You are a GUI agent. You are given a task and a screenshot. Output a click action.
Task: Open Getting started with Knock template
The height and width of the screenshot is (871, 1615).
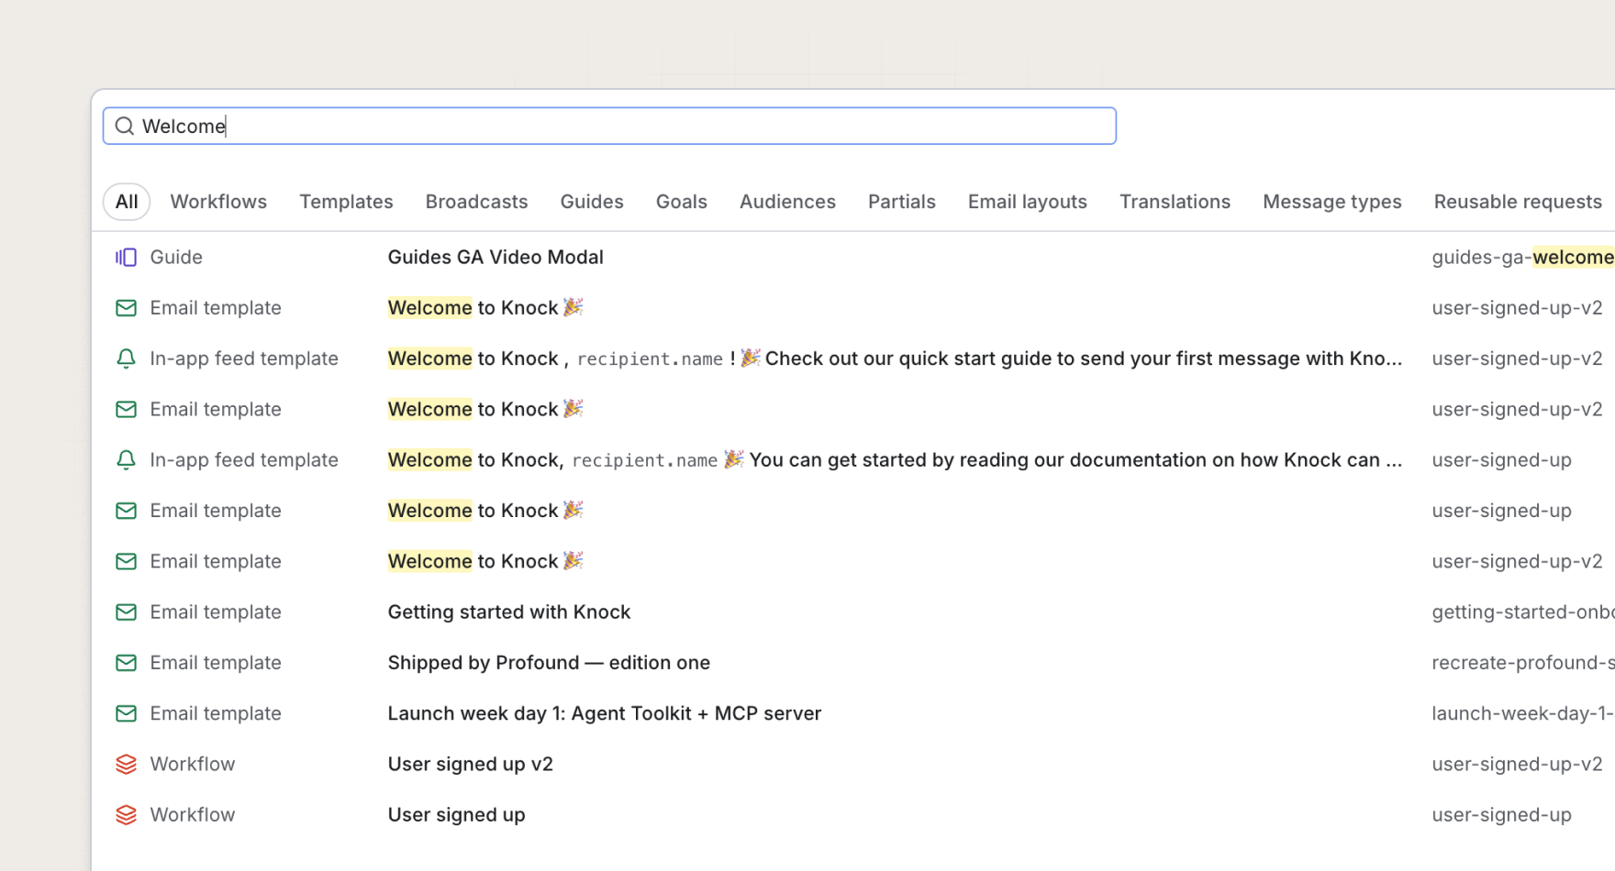coord(509,612)
